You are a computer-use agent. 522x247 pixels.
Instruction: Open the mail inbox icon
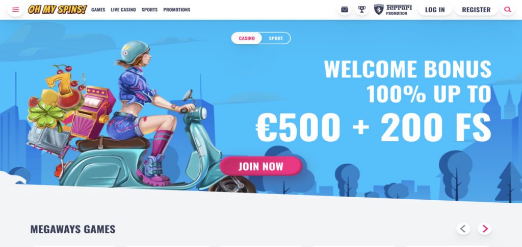click(345, 10)
